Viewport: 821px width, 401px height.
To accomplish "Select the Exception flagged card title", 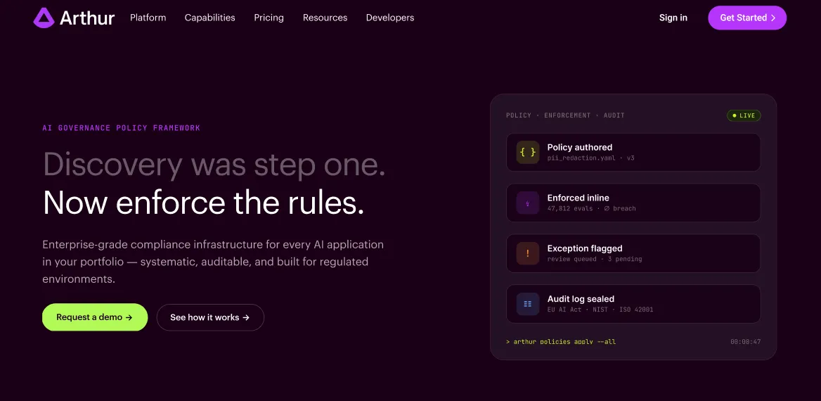I will [x=585, y=248].
